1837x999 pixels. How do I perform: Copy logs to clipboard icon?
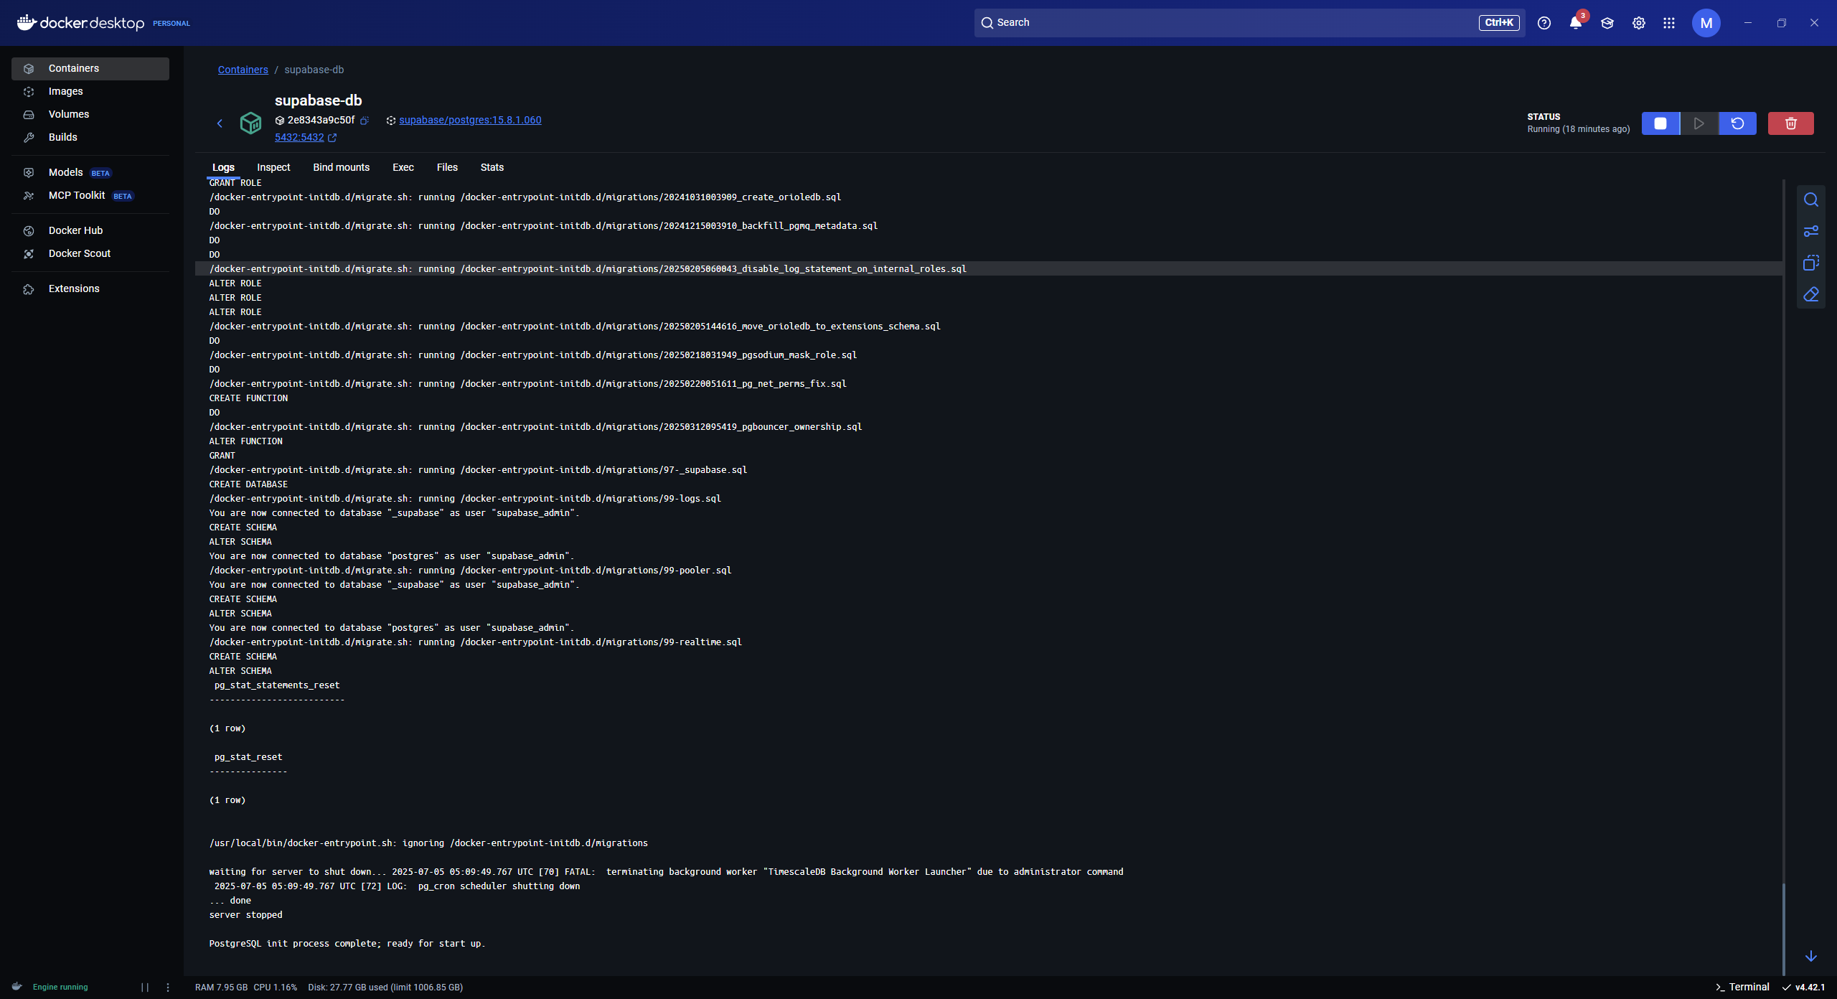click(x=1811, y=263)
